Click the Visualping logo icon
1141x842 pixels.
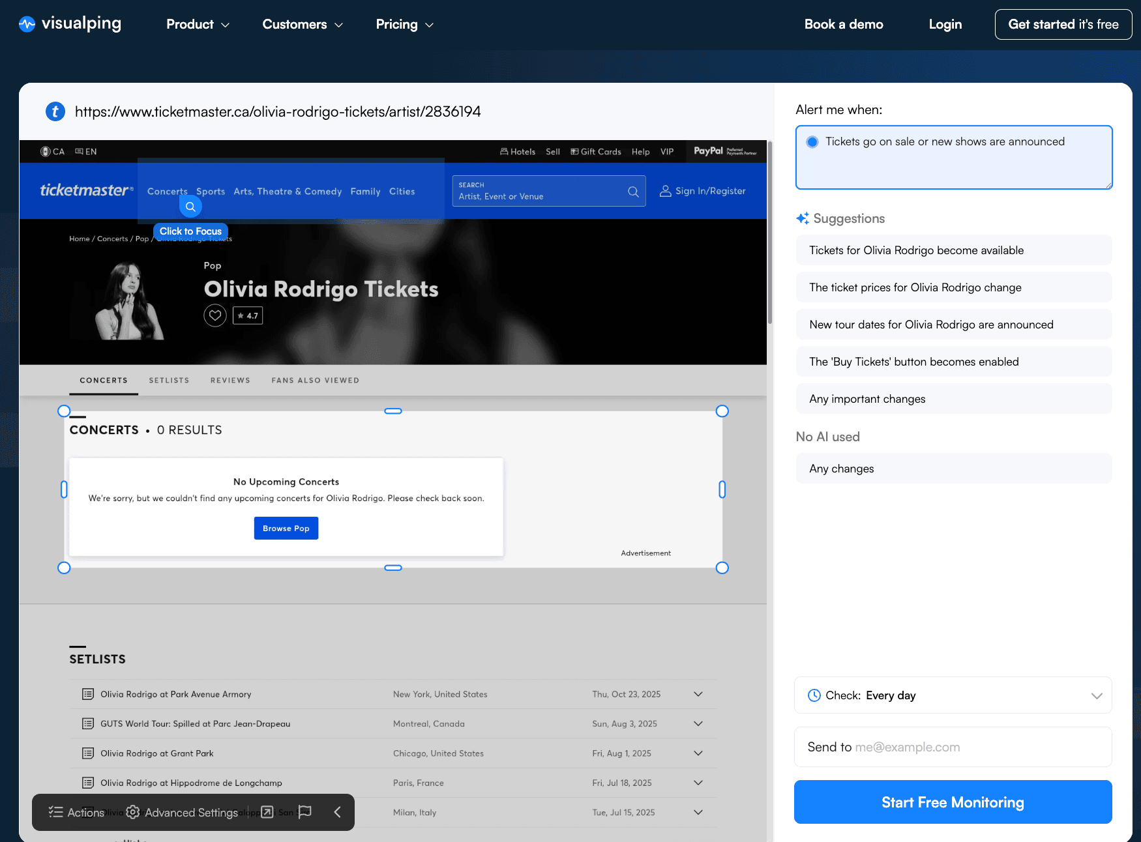point(27,25)
